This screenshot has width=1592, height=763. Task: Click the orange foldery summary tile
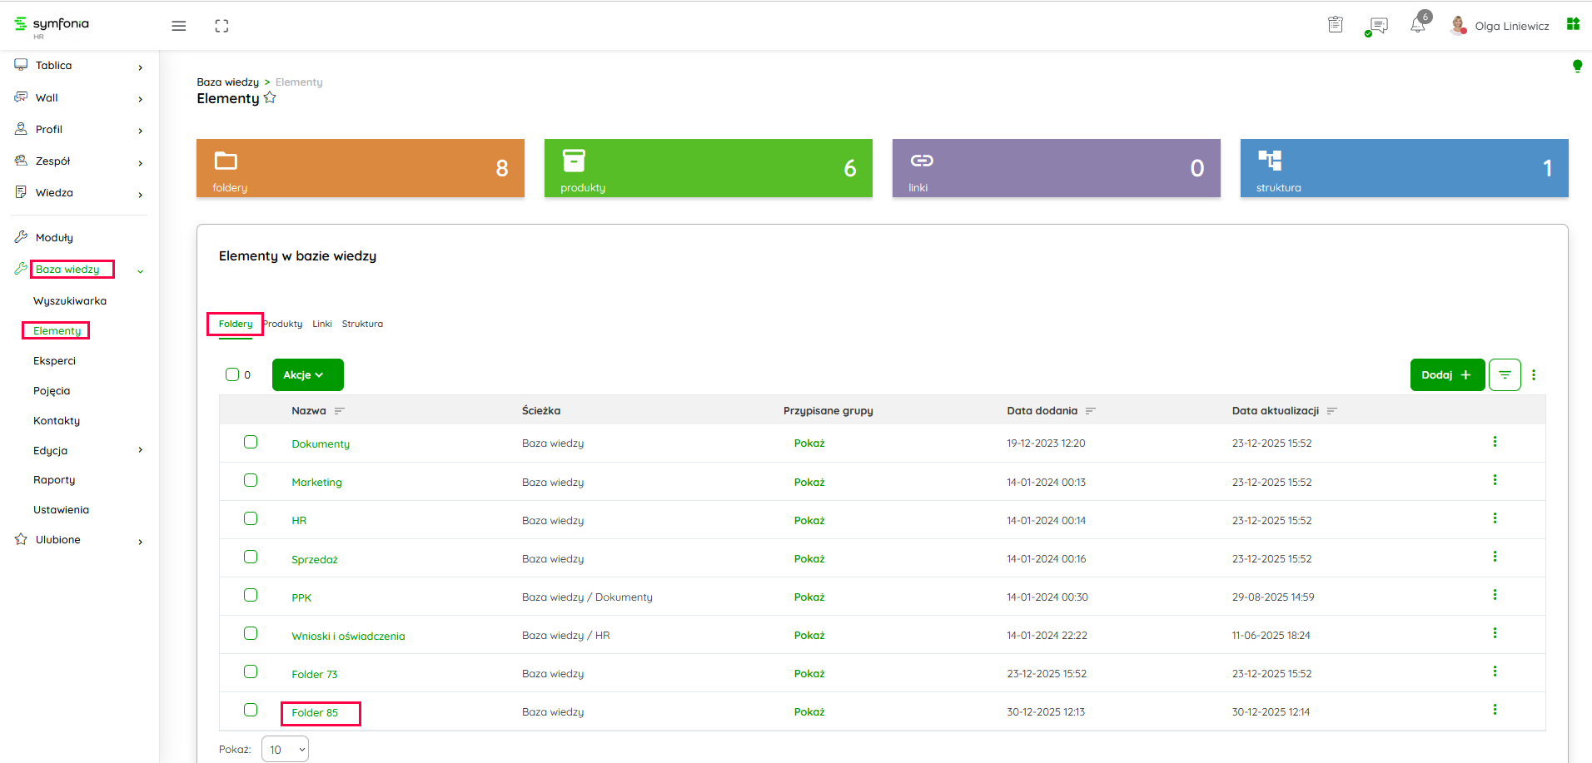tap(360, 168)
